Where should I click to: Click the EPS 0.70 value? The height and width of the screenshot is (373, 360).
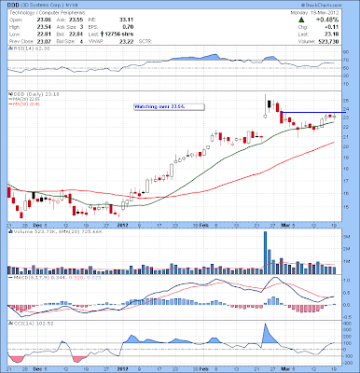(x=128, y=27)
